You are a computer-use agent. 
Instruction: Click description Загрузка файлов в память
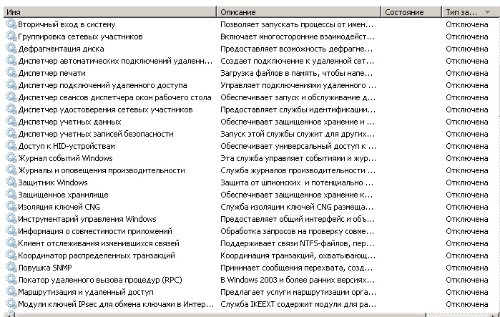pyautogui.click(x=297, y=73)
